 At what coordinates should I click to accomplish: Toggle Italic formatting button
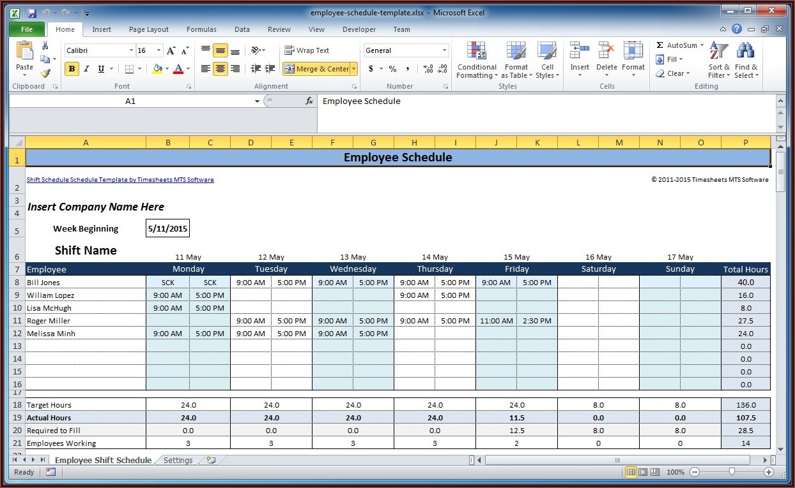pyautogui.click(x=86, y=69)
